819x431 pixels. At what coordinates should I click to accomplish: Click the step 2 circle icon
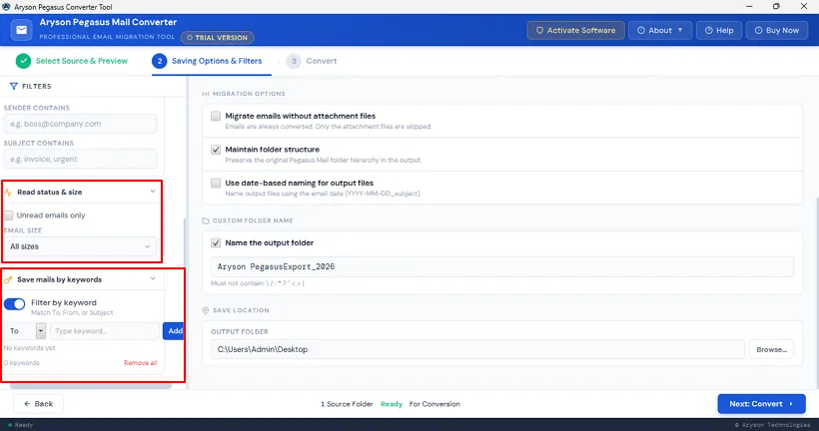click(x=160, y=61)
